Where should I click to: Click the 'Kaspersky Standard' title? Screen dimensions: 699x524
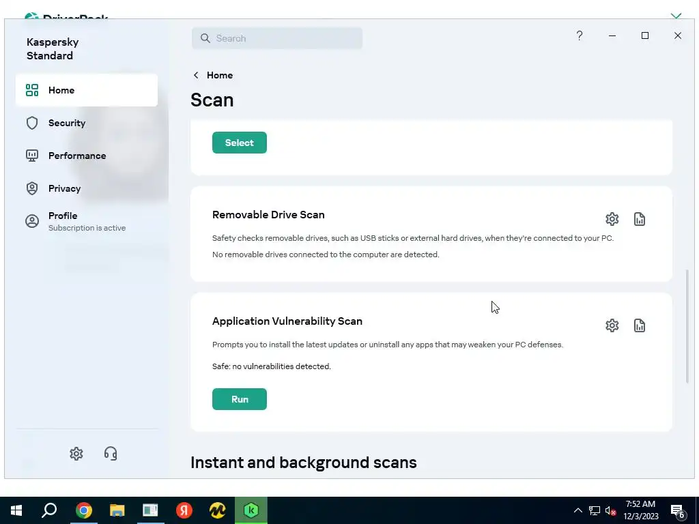click(x=53, y=48)
